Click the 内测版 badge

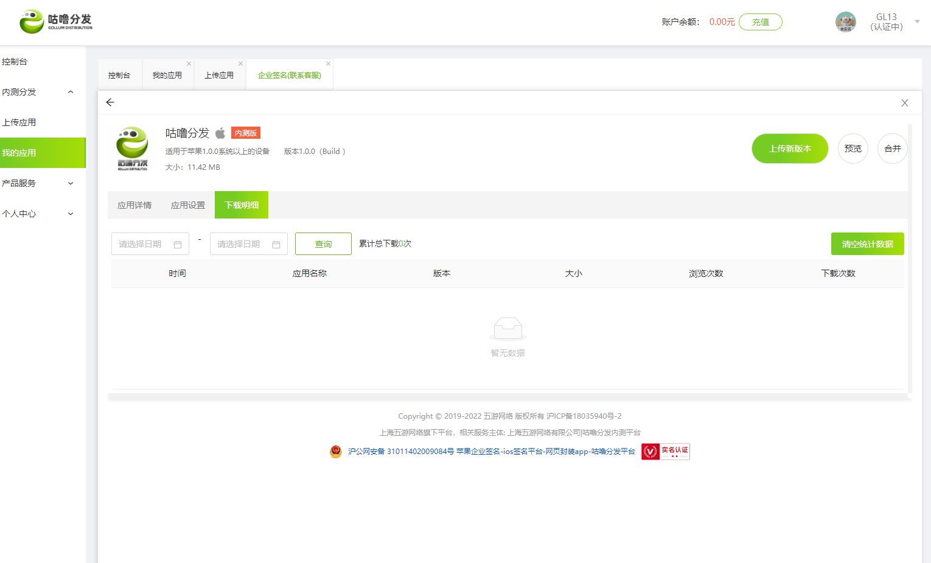pos(246,133)
